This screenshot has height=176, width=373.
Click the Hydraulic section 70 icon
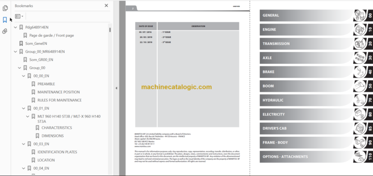[x=360, y=100]
